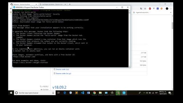Switch to Google Chrome in the taskbar

pyautogui.click(x=94, y=93)
